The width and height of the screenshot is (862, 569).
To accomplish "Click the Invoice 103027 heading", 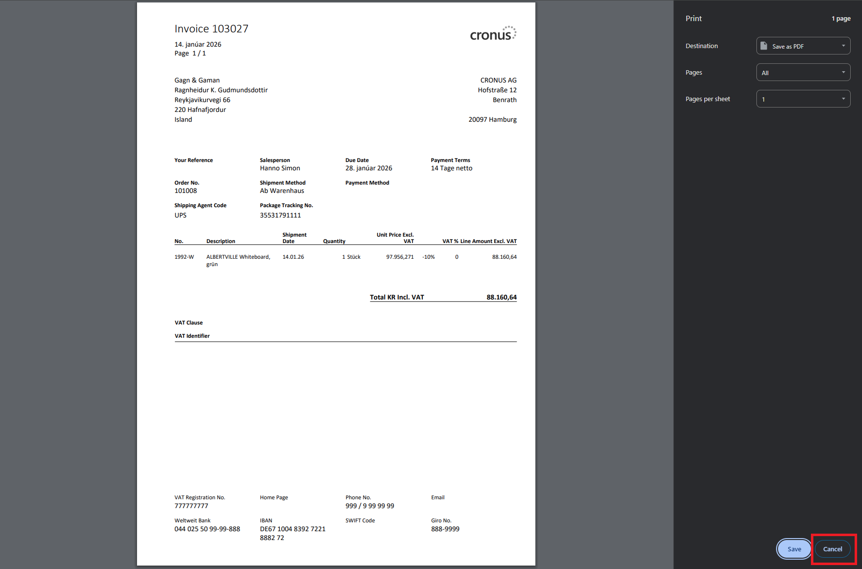I will point(211,29).
